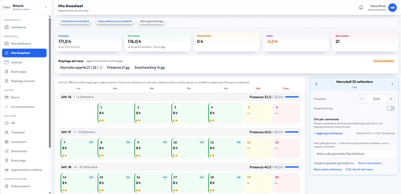Image resolution: width=401 pixels, height=194 pixels.
Task: Click the Straordinari clock icon
Action: pos(7,151)
